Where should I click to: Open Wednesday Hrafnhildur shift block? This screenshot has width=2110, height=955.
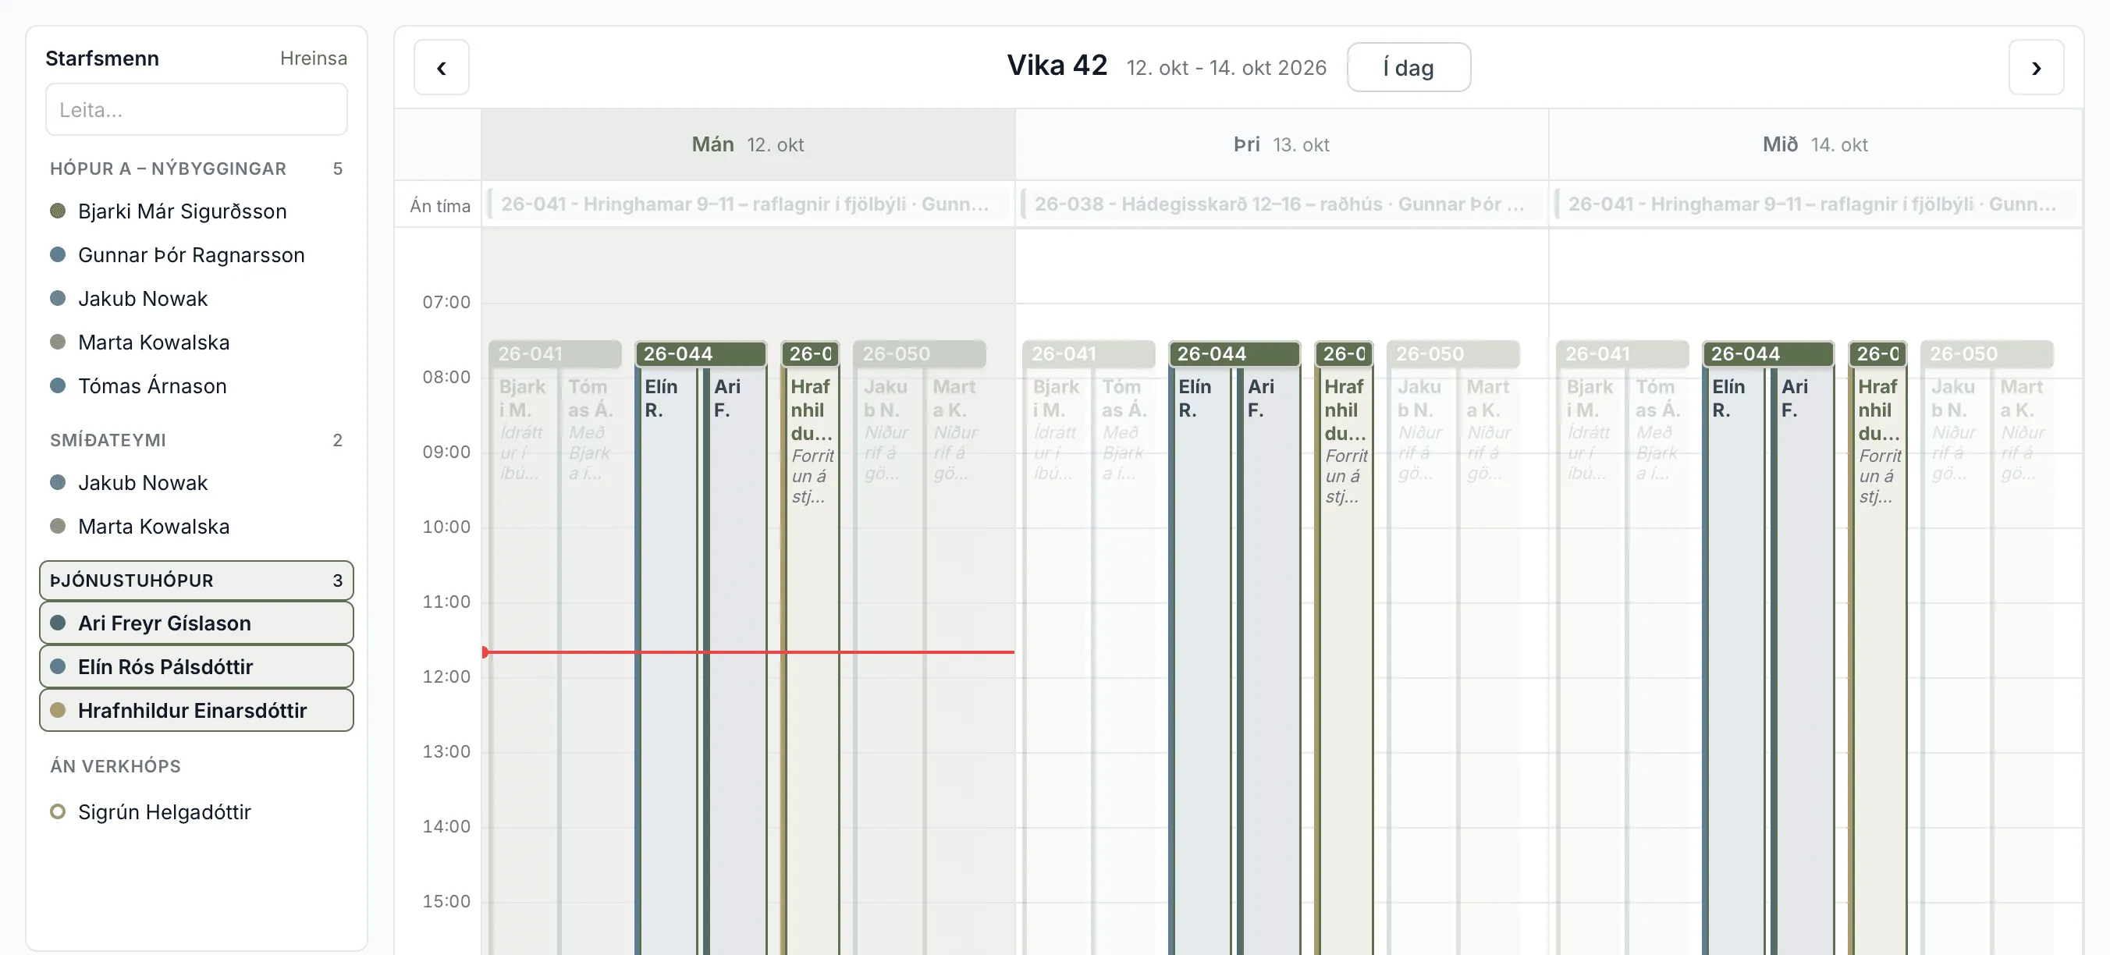(x=1878, y=660)
